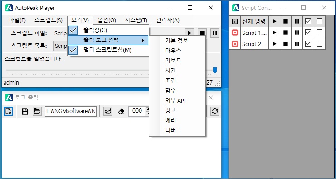Save the log with the floppy disk icon

[25, 111]
